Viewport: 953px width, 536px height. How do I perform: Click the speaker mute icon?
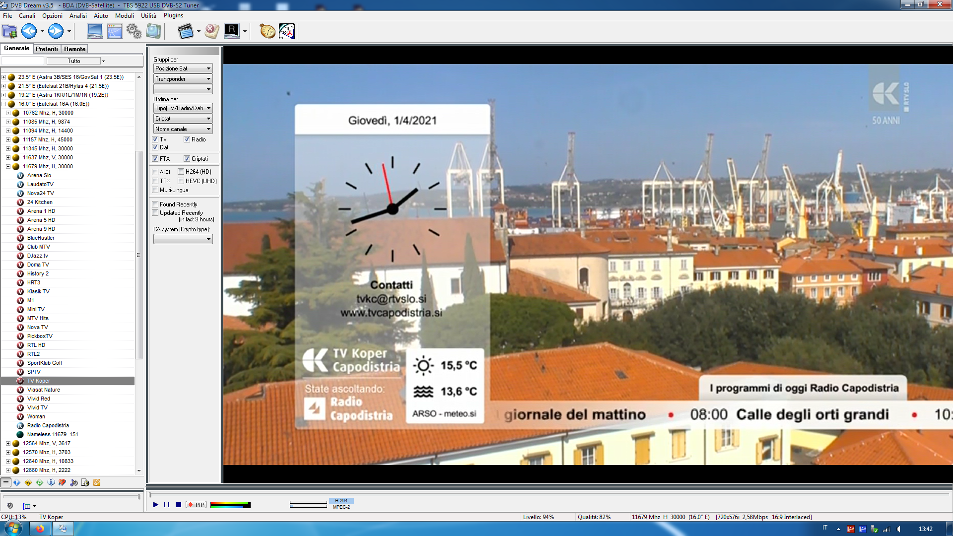(x=10, y=506)
